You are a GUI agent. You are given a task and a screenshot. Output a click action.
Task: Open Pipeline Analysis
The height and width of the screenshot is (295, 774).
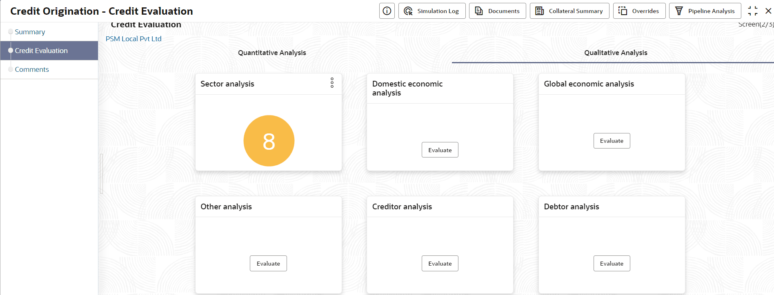pyautogui.click(x=705, y=11)
